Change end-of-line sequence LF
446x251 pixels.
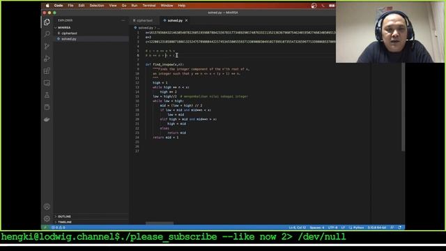tap(343, 227)
